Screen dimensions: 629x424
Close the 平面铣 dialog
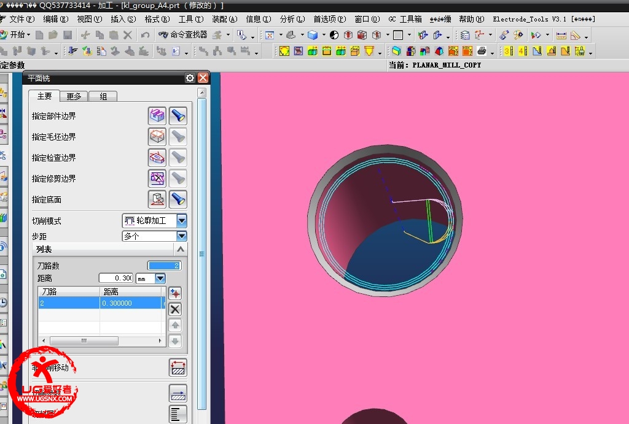point(203,78)
